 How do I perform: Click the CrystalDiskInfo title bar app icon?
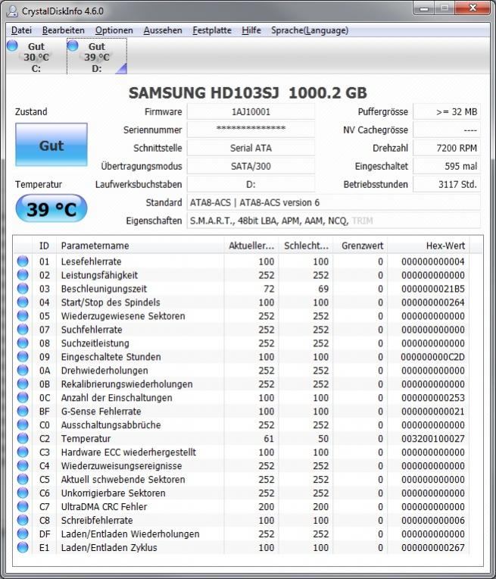click(x=12, y=11)
